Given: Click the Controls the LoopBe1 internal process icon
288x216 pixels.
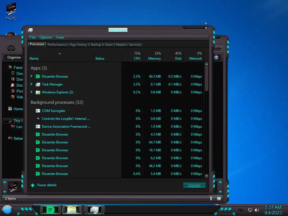Looking at the screenshot, I should click(x=38, y=119).
